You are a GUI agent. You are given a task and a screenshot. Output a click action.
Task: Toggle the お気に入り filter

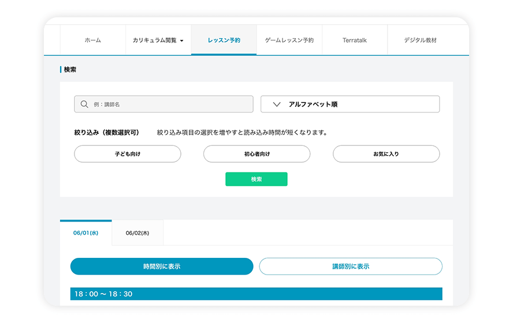point(386,154)
